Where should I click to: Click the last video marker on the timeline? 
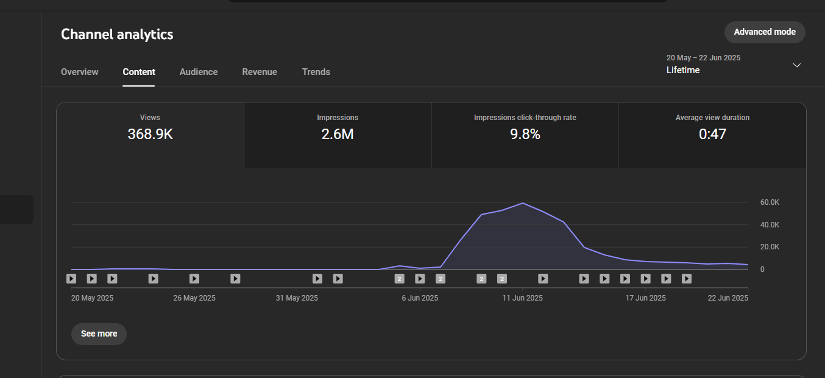point(687,279)
